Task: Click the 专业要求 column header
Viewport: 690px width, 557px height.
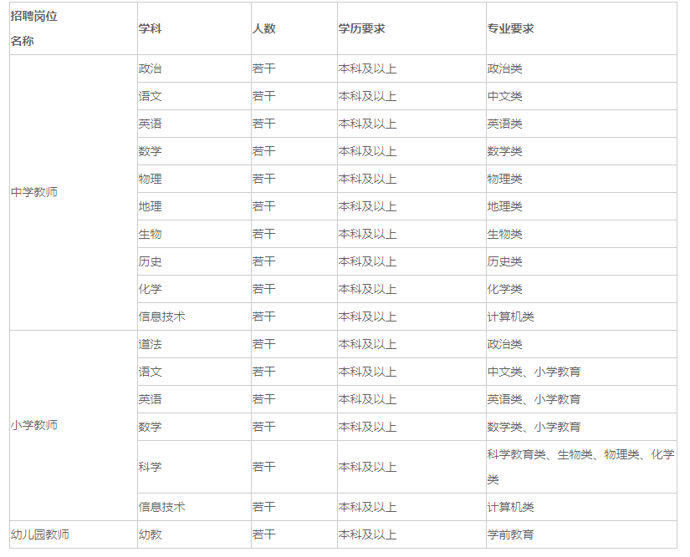Action: click(510, 29)
